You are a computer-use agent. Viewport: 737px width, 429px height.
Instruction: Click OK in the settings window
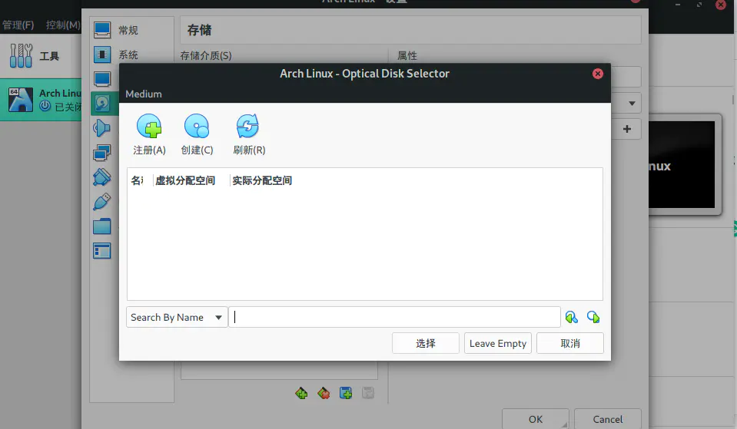tap(536, 419)
